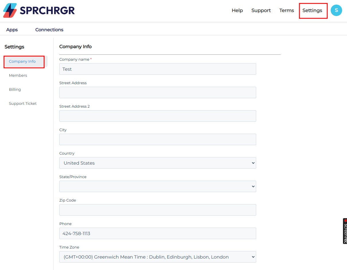This screenshot has width=347, height=270.
Task: Focus the Street Address 2 input
Action: coord(158,116)
